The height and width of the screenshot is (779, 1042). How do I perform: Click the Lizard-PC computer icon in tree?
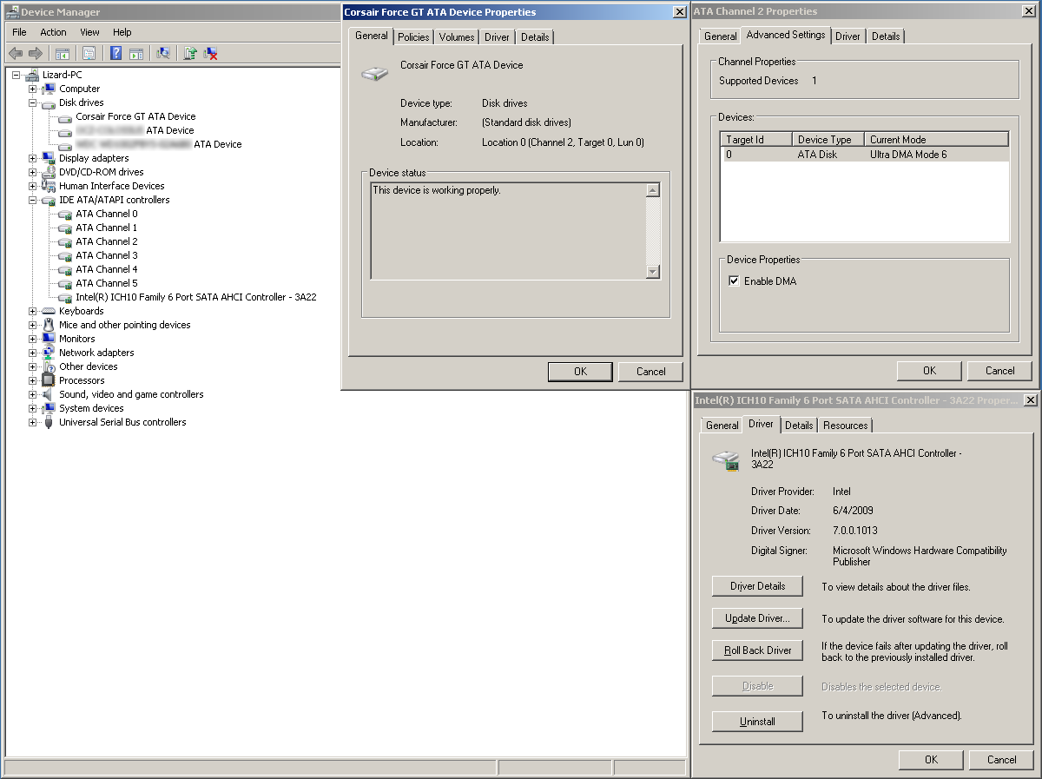32,75
